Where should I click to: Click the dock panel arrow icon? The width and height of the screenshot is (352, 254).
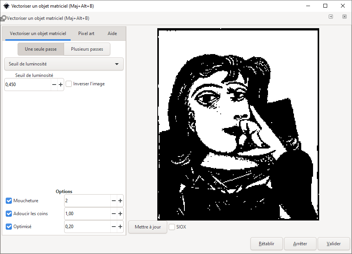tap(331, 17)
